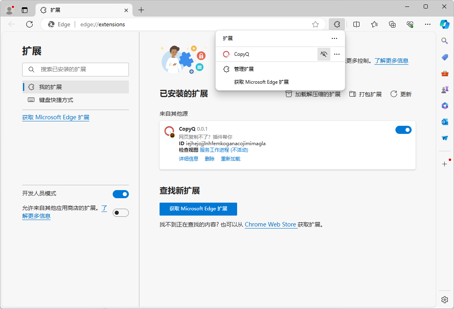Open the profile avatar menu
The height and width of the screenshot is (309, 454).
pyautogui.click(x=10, y=10)
